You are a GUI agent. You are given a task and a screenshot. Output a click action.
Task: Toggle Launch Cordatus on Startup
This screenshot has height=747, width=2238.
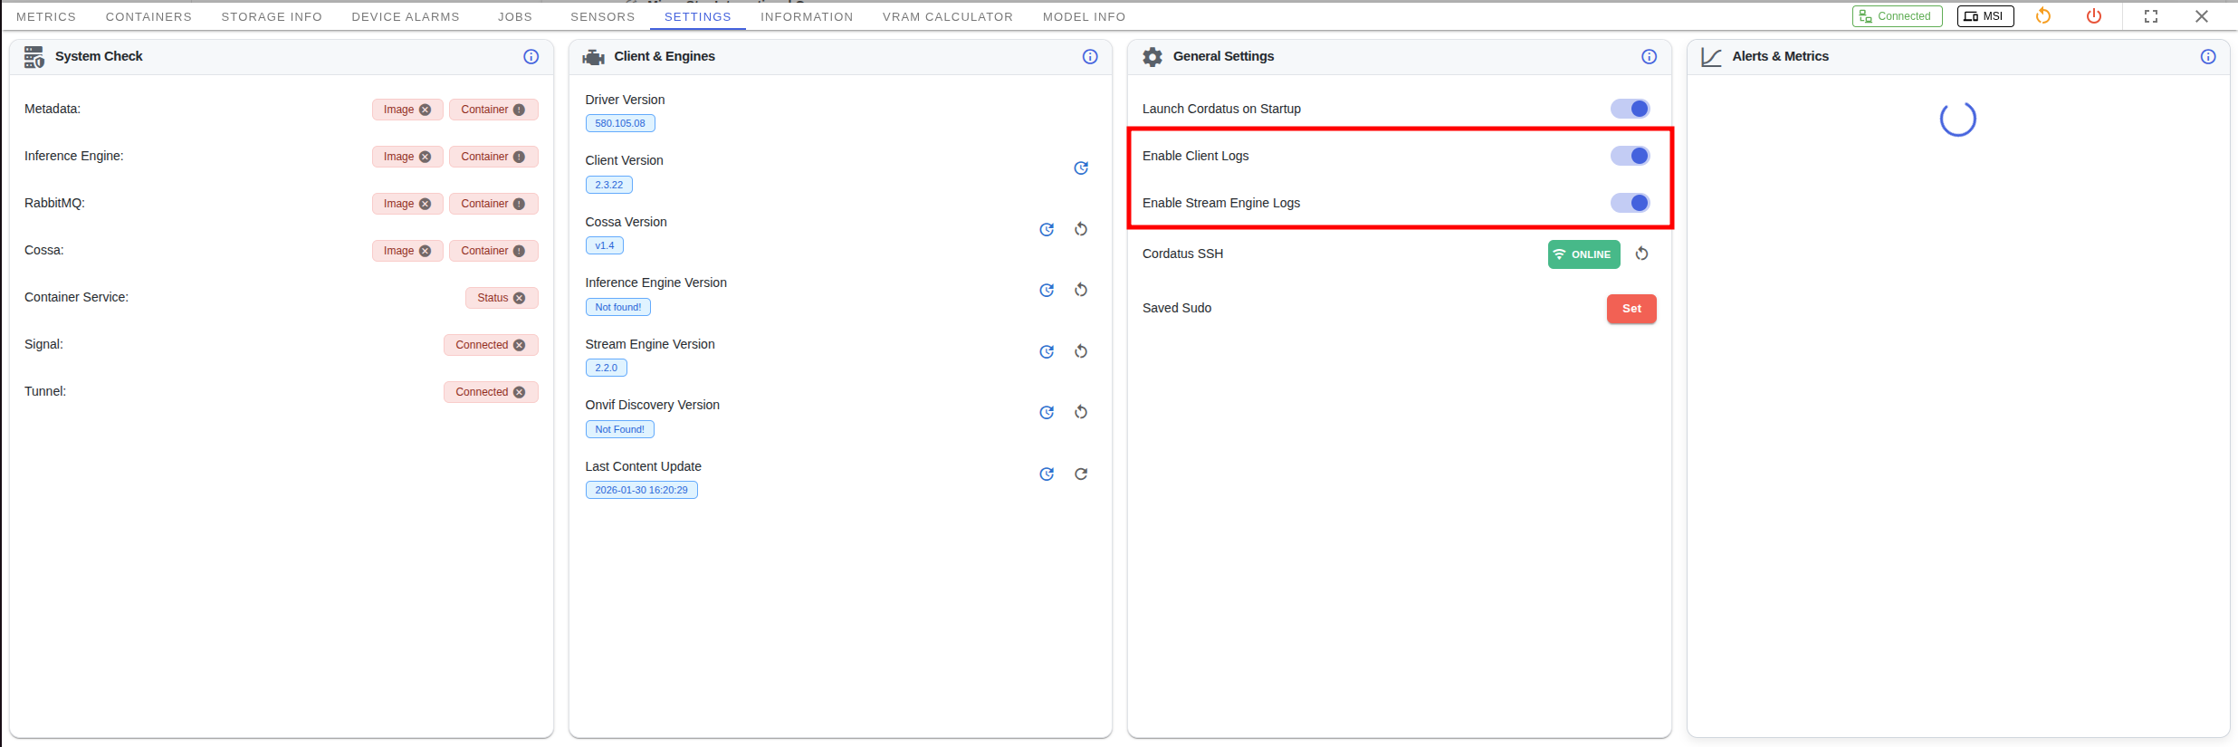click(x=1631, y=109)
